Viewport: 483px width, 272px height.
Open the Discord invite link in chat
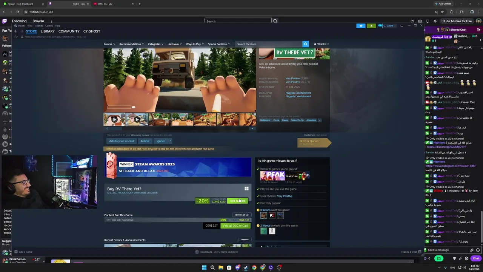point(446,147)
